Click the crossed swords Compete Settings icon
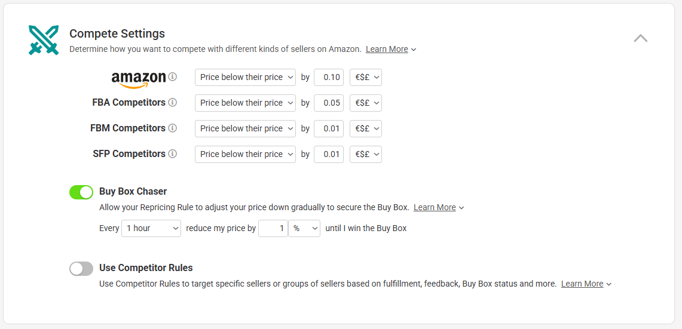The image size is (682, 329). click(44, 40)
